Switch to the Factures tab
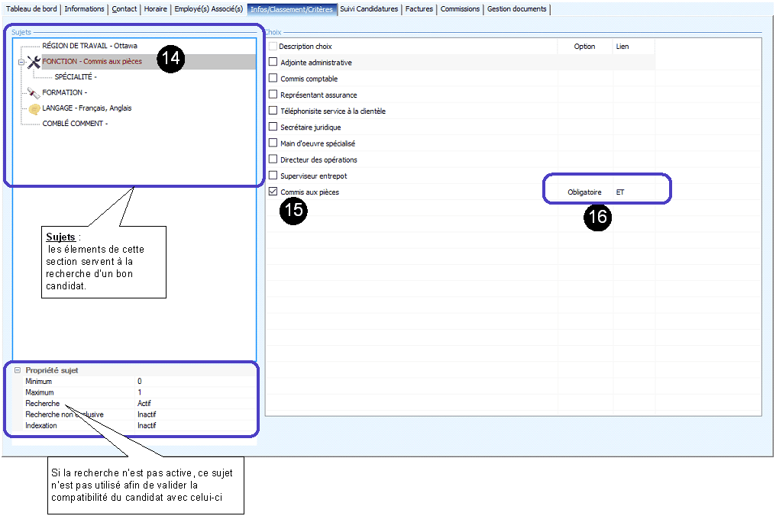This screenshot has width=776, height=516. coord(419,9)
